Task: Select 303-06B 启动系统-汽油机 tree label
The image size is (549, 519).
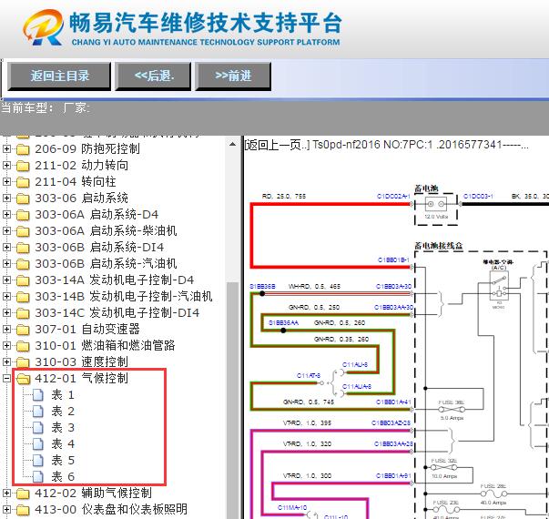Action: [106, 264]
